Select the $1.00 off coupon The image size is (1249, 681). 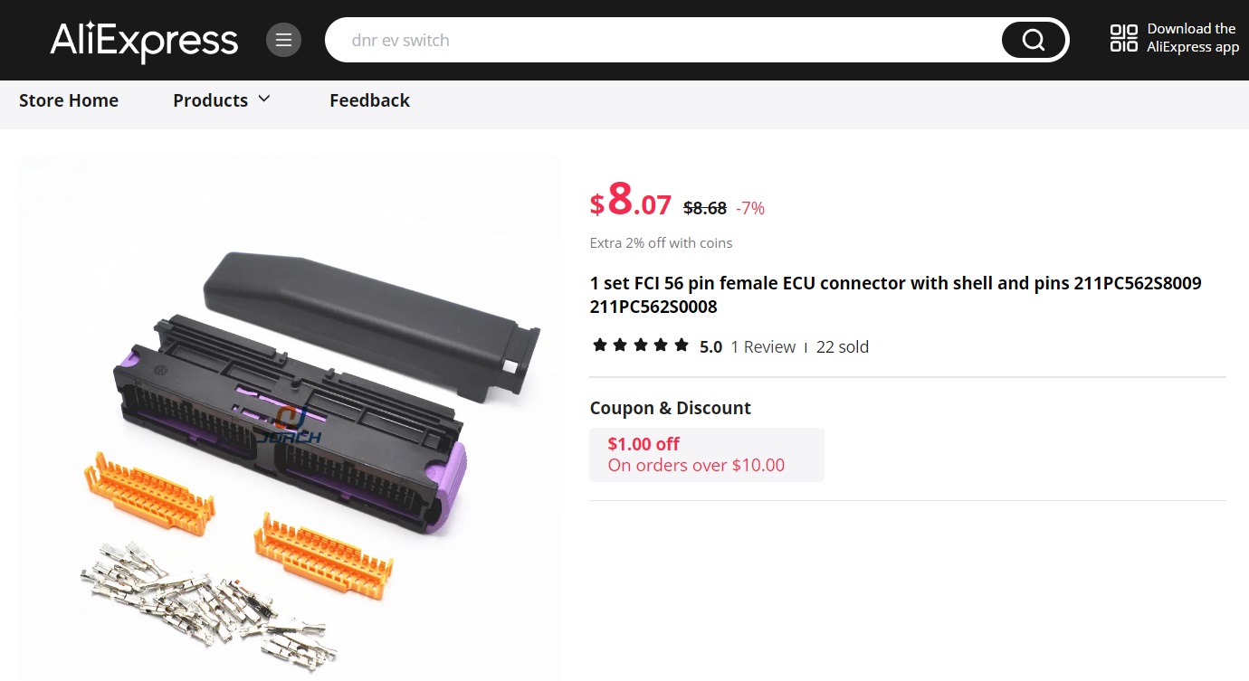coord(707,454)
